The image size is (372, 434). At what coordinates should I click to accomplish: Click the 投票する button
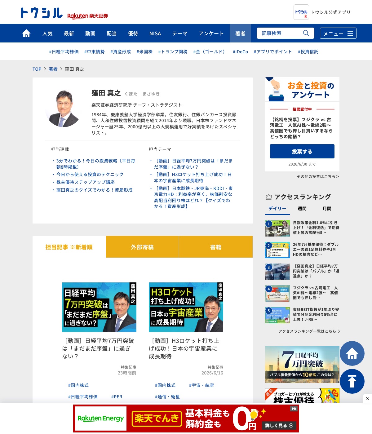coord(302,151)
